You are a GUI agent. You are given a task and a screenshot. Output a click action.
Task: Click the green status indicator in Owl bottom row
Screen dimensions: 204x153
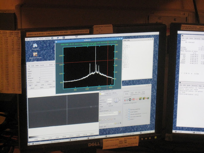[100, 120]
